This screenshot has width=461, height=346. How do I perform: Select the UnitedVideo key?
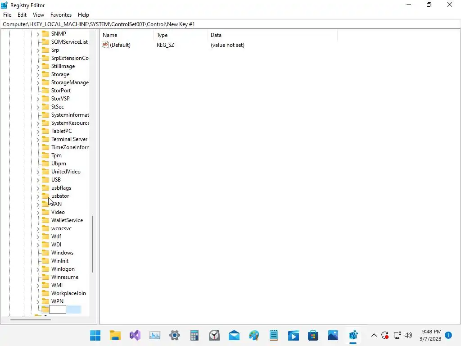pyautogui.click(x=66, y=172)
